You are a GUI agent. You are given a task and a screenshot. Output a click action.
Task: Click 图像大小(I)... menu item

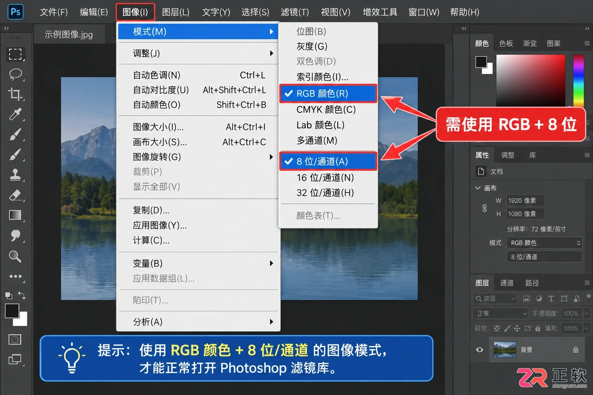(198, 127)
